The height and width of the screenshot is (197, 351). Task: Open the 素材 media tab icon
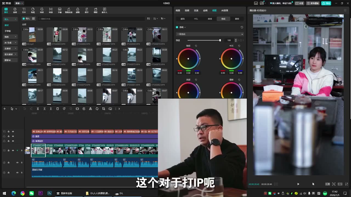tap(6, 10)
